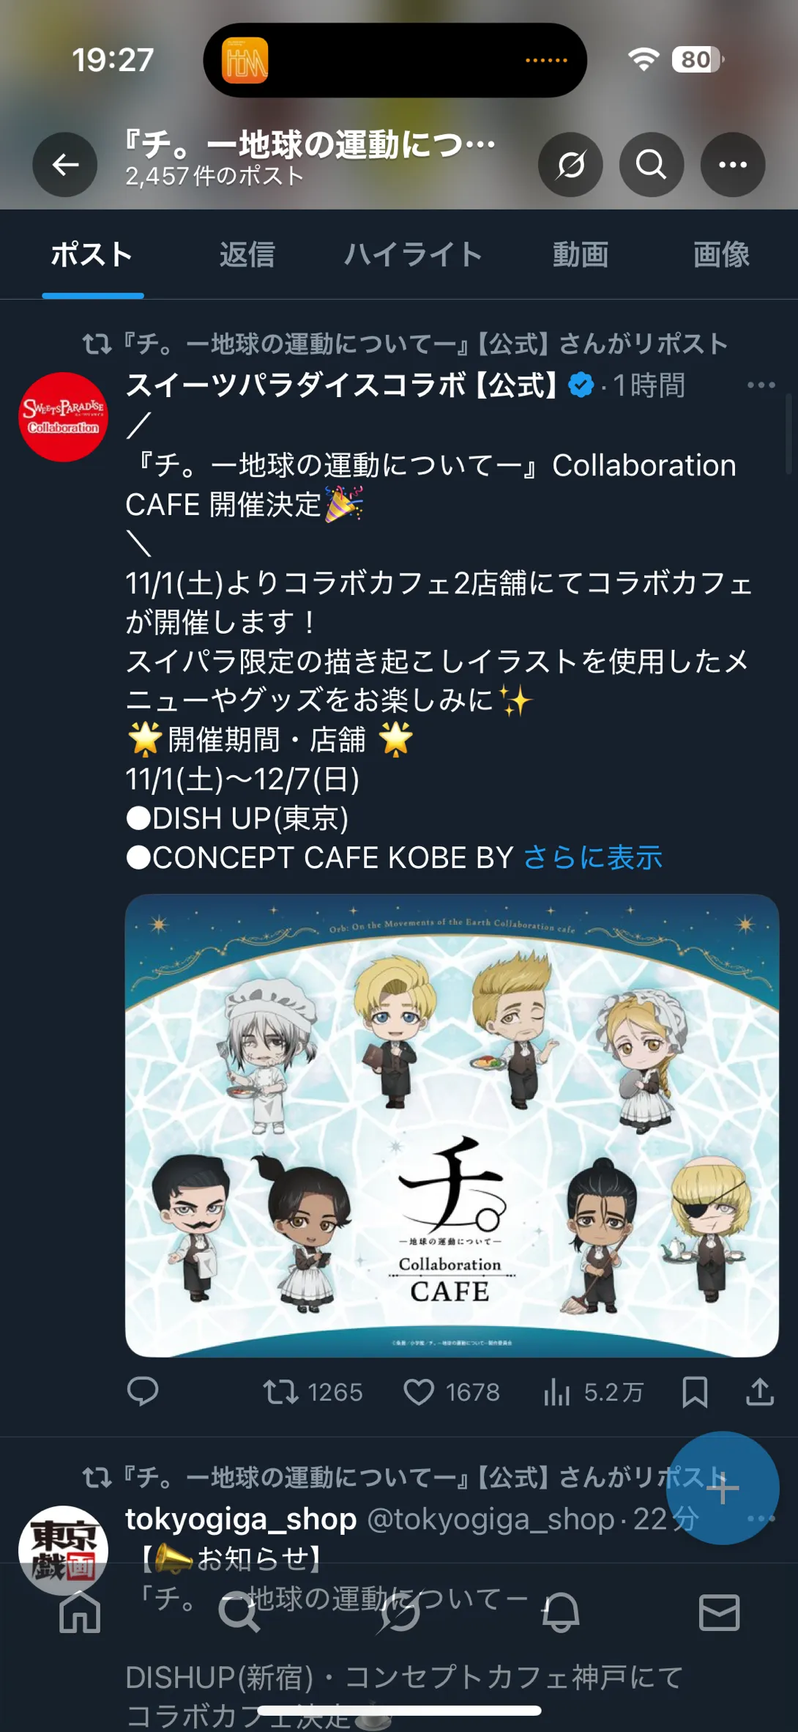Share the post via the upload arrow icon
Viewport: 798px width, 1732px height.
pos(760,1391)
